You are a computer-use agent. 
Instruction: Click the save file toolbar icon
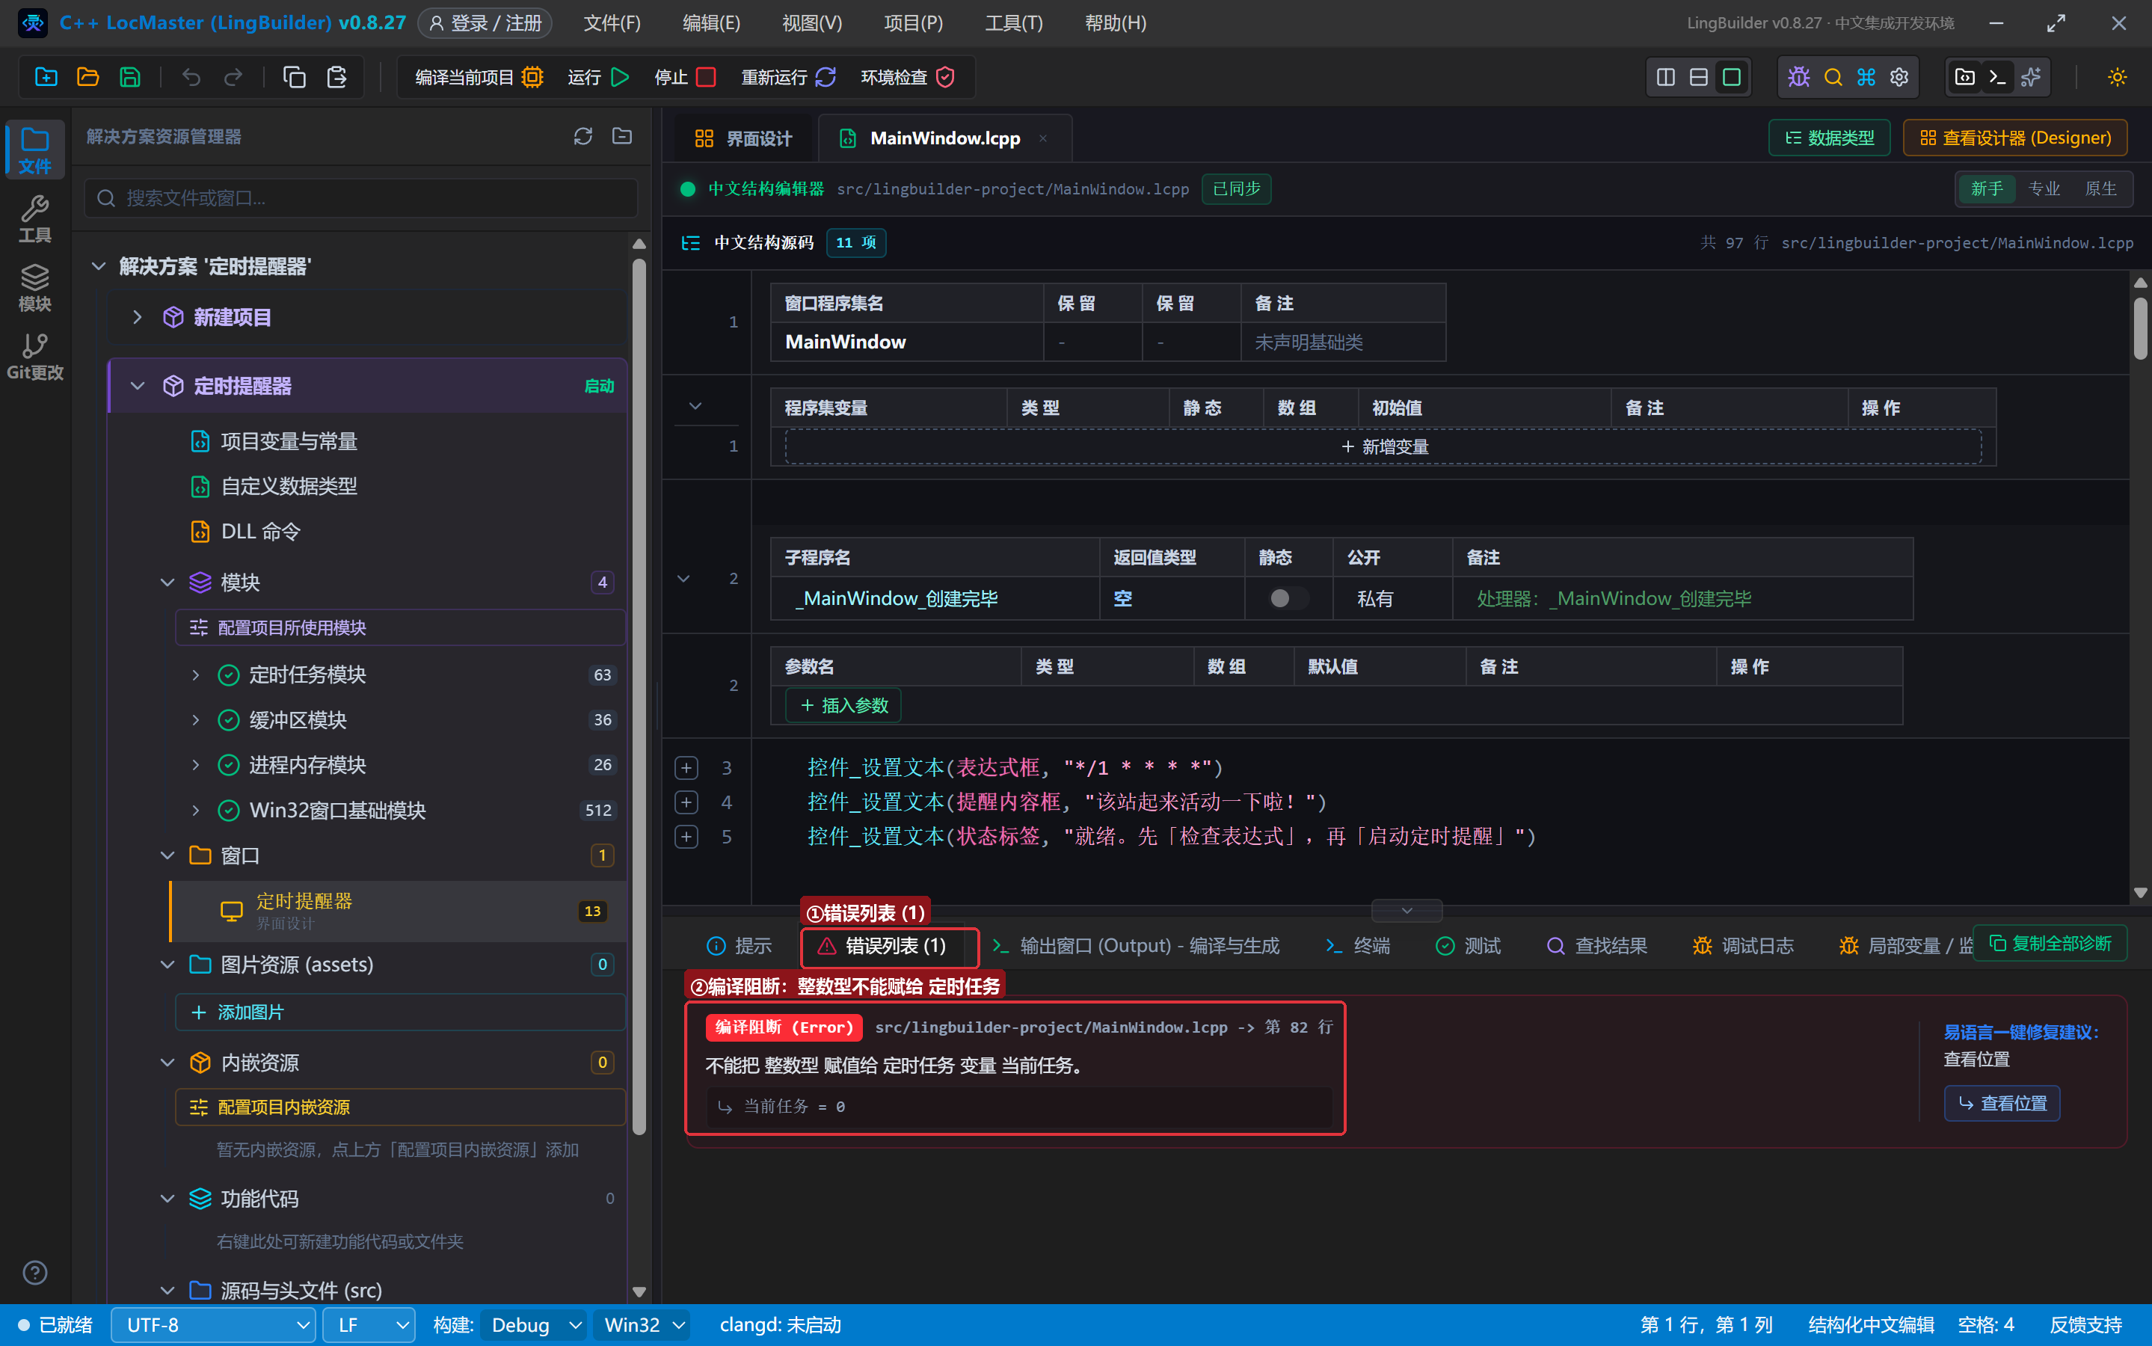pyautogui.click(x=130, y=78)
